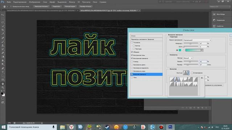This screenshot has width=232, height=130.
Task: Select the Rectangle shape tool
Action: coord(3,80)
